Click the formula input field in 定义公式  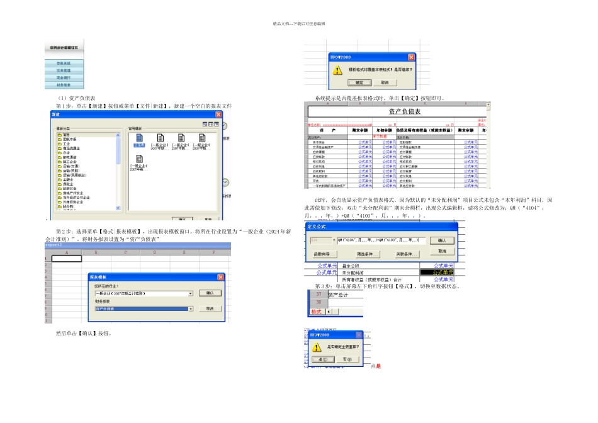pyautogui.click(x=381, y=240)
